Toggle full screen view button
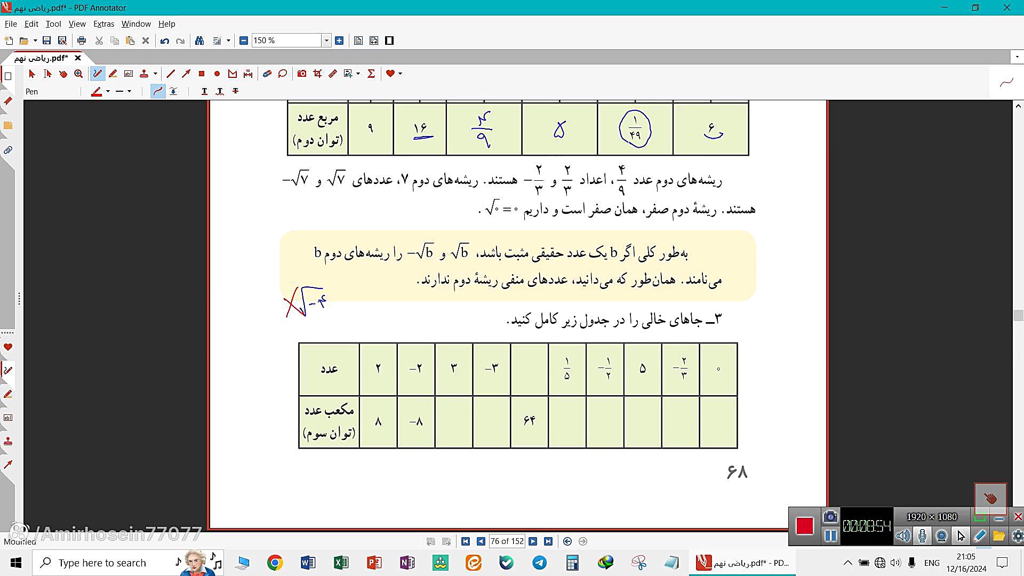 [389, 41]
